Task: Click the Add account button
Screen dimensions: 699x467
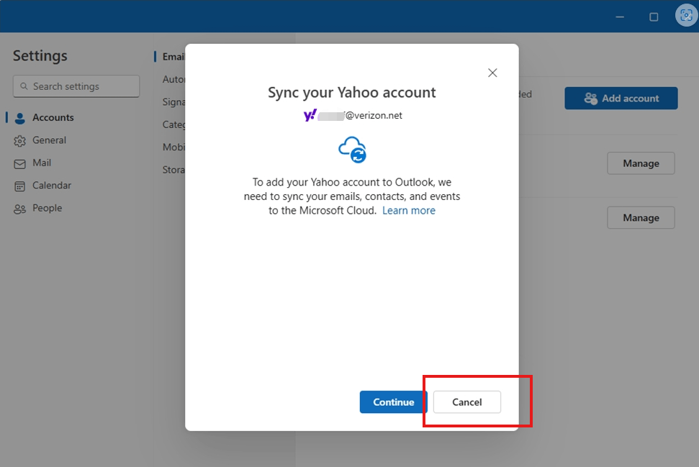Action: point(621,98)
